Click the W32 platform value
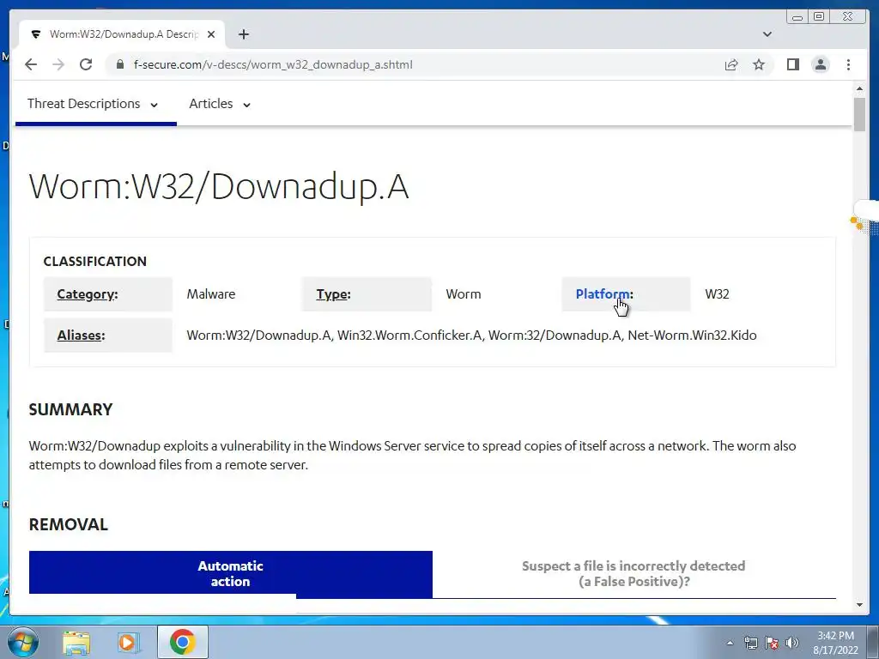Image resolution: width=879 pixels, height=659 pixels. (717, 294)
